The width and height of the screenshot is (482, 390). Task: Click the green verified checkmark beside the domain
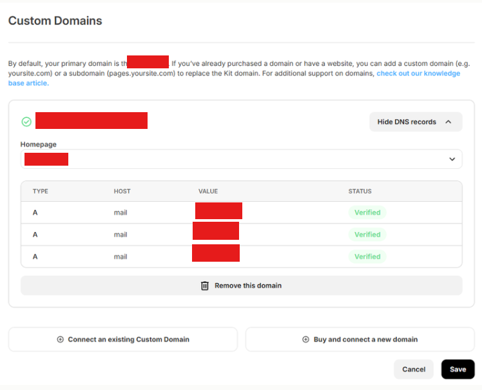click(x=26, y=122)
